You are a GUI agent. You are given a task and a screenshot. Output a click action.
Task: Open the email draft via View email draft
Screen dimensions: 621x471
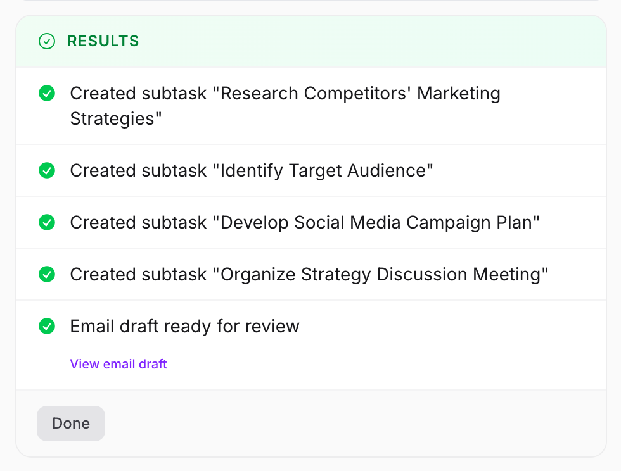118,364
